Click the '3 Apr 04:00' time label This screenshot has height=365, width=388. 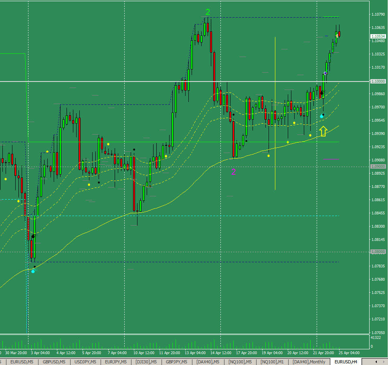[40, 353]
